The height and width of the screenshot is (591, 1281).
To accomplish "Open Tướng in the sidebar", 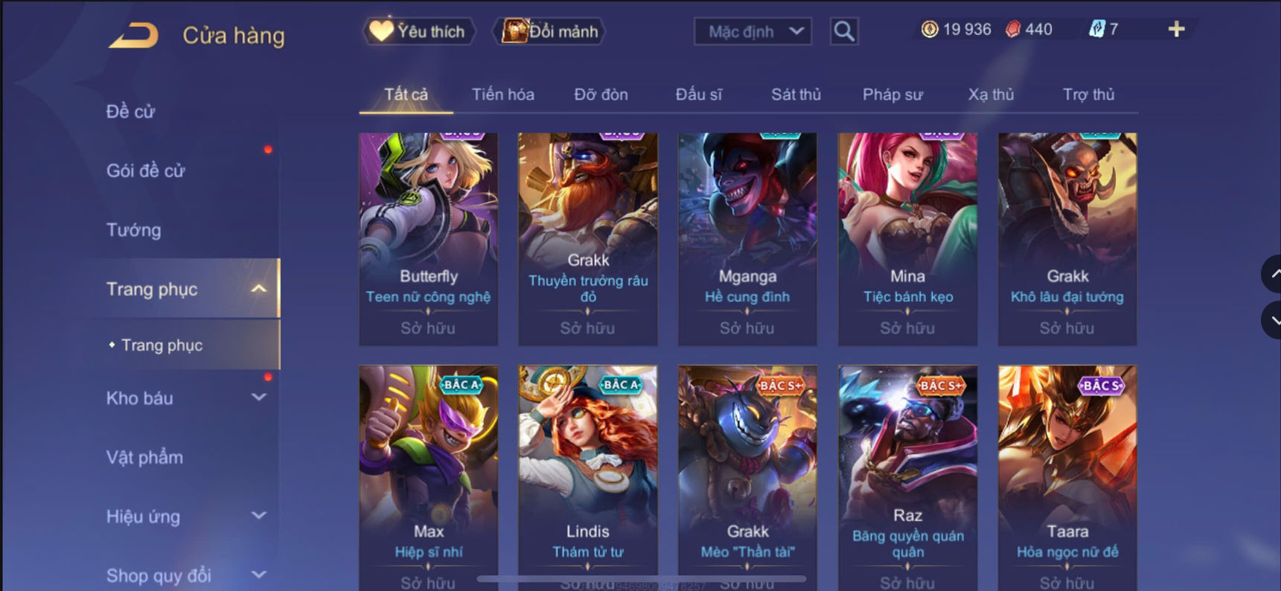I will click(134, 230).
